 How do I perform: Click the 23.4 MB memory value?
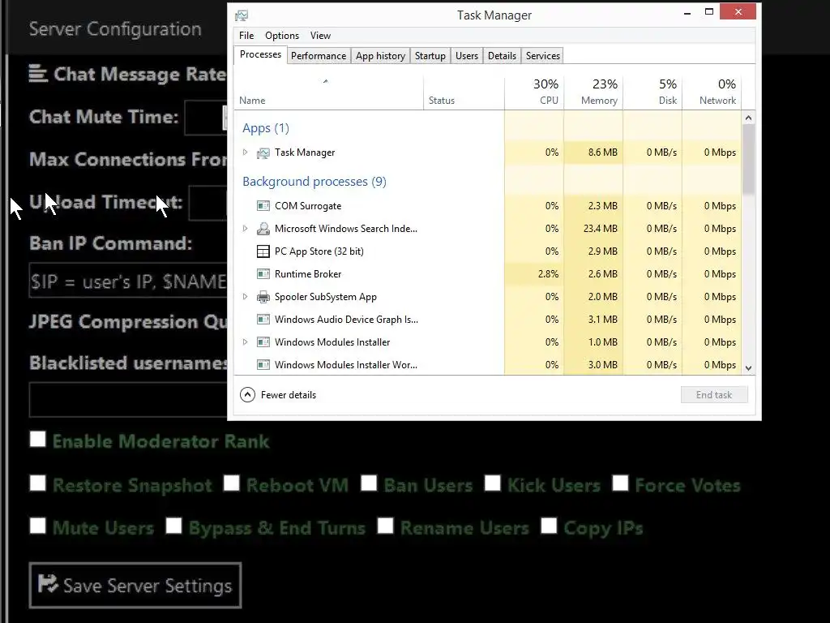tap(600, 228)
